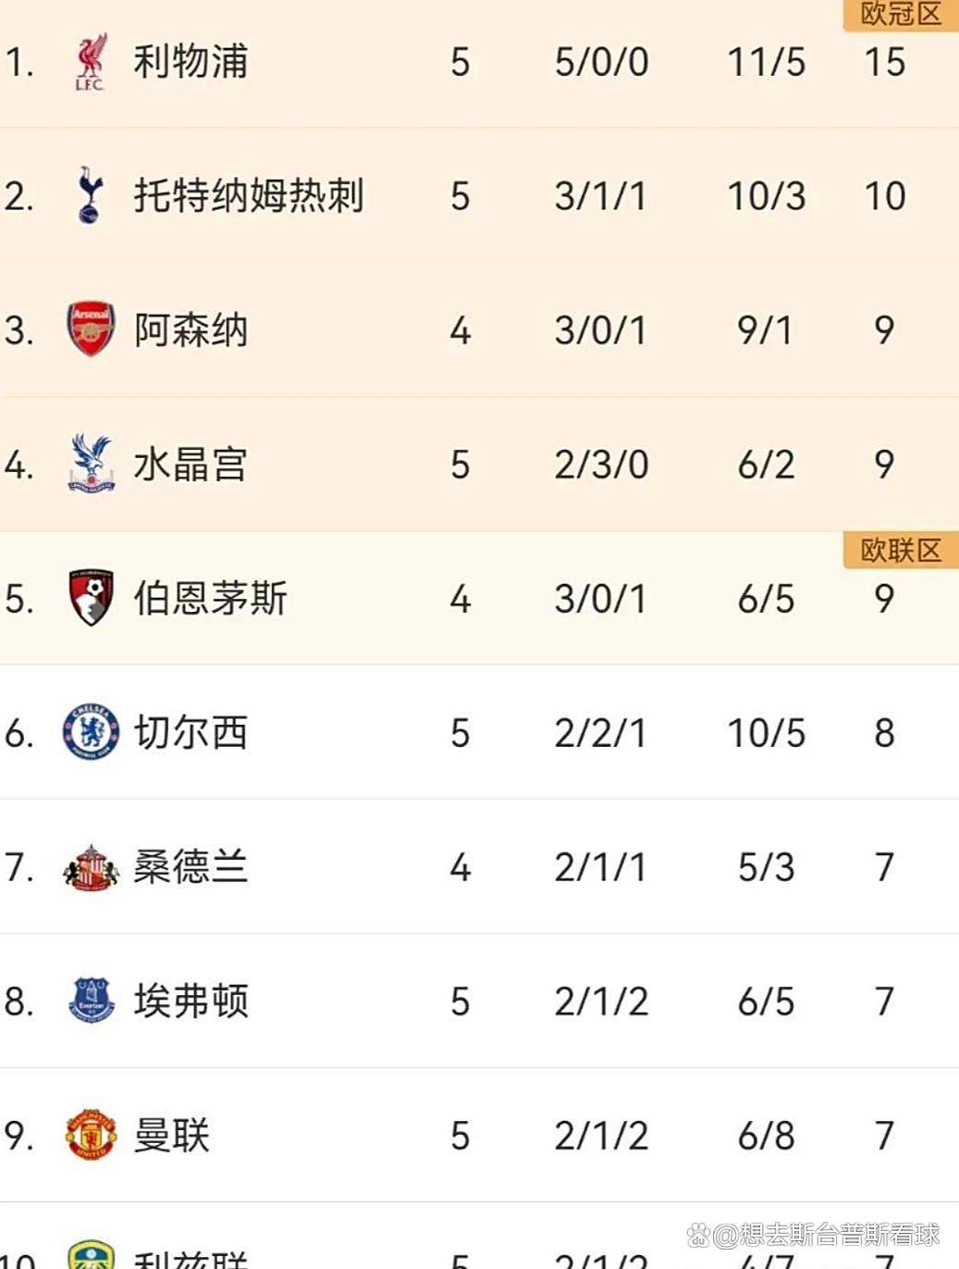959x1269 pixels.
Task: Click the Arsenal cannon crest icon
Action: (x=91, y=329)
